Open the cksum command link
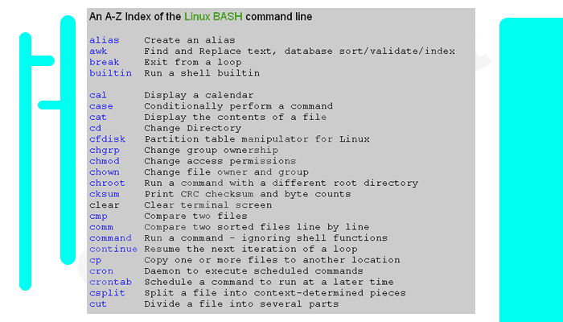This screenshot has width=563, height=322. coord(104,194)
